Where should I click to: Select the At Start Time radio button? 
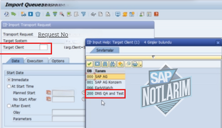click(9, 86)
